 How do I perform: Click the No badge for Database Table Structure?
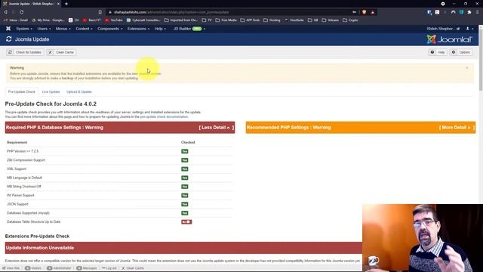(x=186, y=222)
